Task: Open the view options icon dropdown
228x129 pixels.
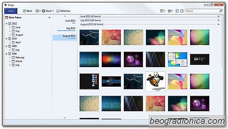Action: (x=162, y=11)
